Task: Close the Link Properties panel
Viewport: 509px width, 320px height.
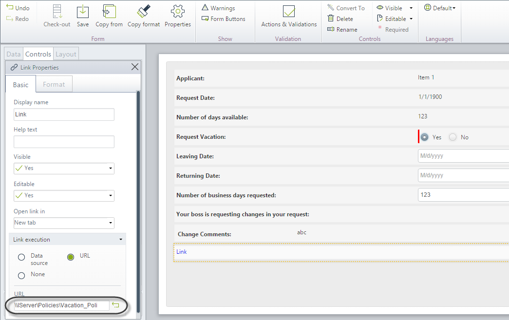Action: pyautogui.click(x=135, y=67)
